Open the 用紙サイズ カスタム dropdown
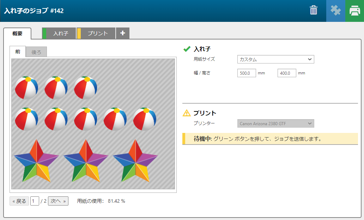This screenshot has height=220, width=364. coord(275,59)
